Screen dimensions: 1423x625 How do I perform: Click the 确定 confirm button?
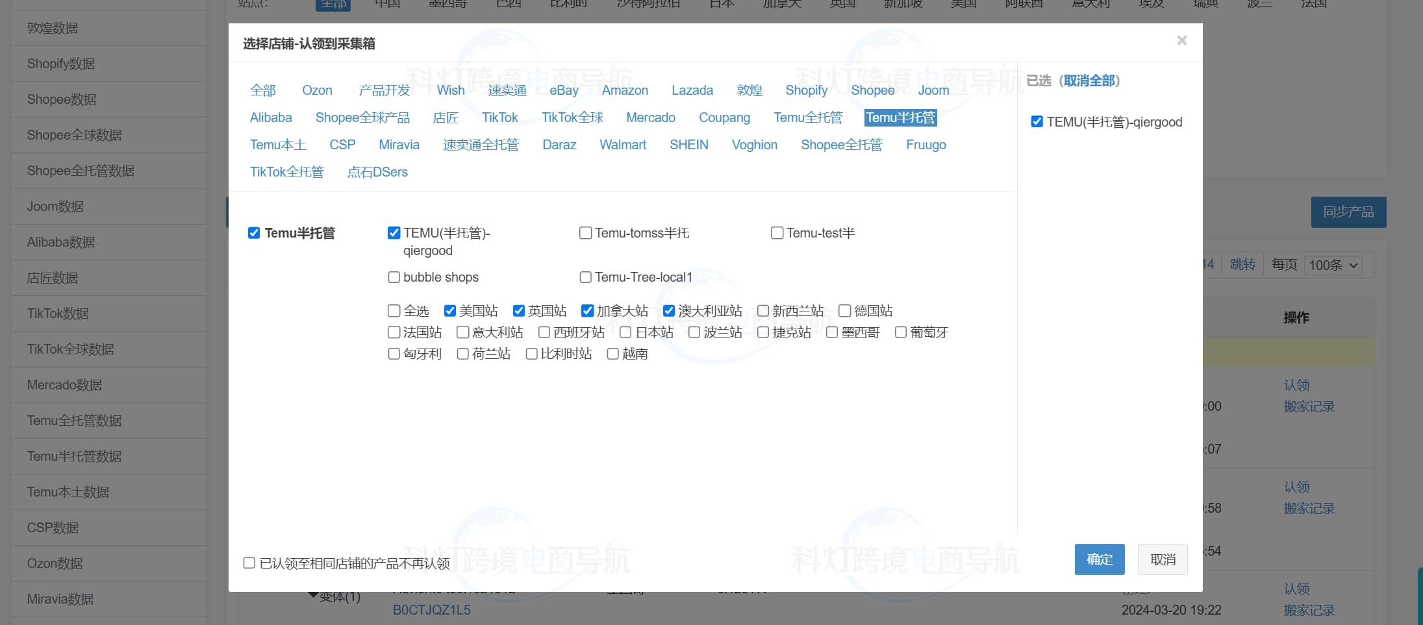click(x=1099, y=559)
